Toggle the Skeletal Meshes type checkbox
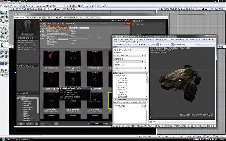This screenshot has height=141, width=226. coord(48,39)
